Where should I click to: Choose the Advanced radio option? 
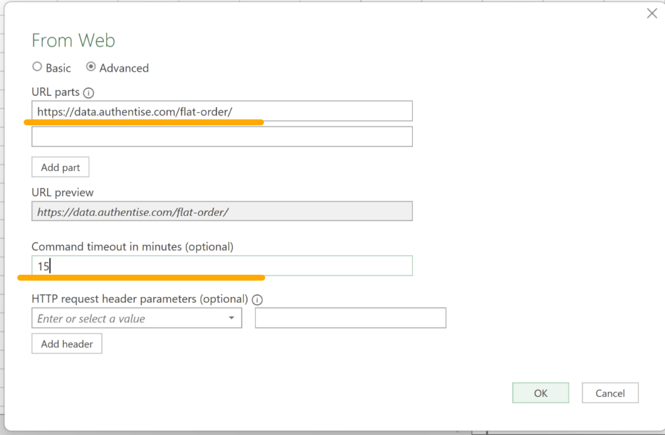click(91, 68)
